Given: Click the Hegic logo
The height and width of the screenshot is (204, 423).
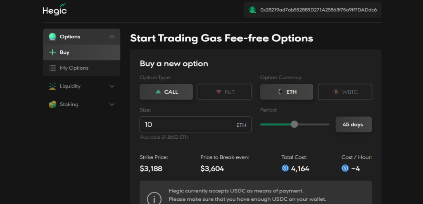Looking at the screenshot, I should tap(54, 9).
